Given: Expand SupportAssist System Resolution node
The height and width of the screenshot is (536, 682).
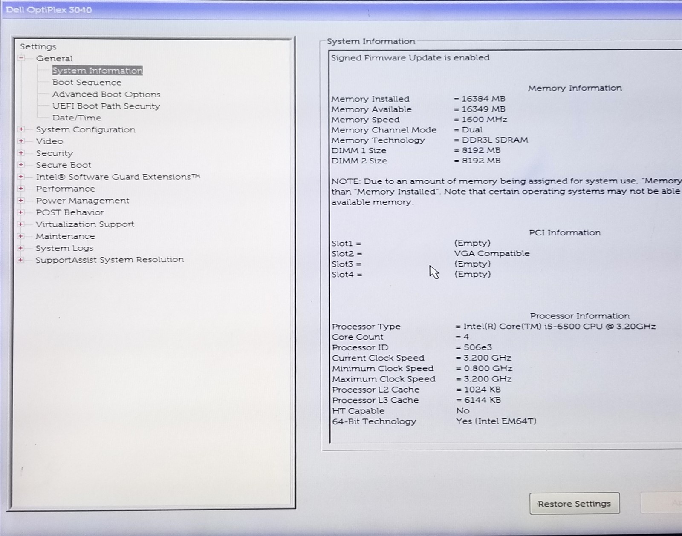Looking at the screenshot, I should pos(20,260).
